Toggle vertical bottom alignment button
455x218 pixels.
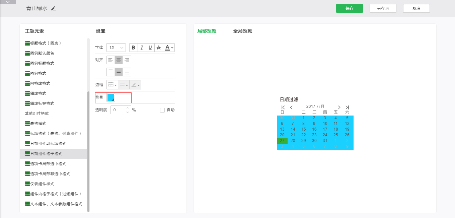(127, 72)
